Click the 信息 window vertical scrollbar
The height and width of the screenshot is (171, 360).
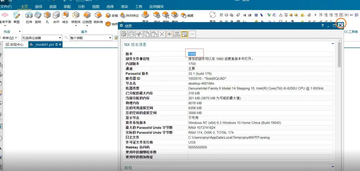(x=339, y=54)
